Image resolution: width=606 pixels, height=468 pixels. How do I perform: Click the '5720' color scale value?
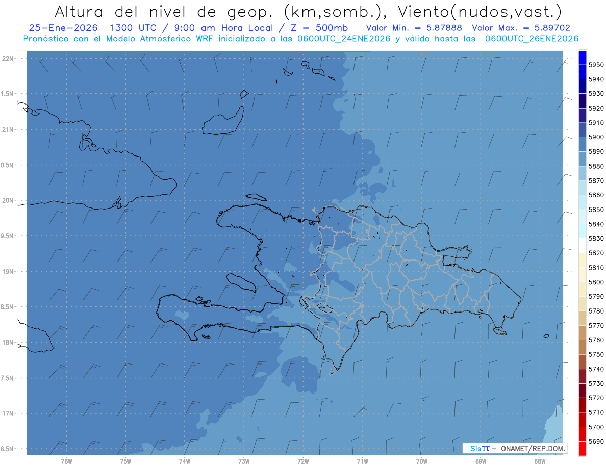596,398
